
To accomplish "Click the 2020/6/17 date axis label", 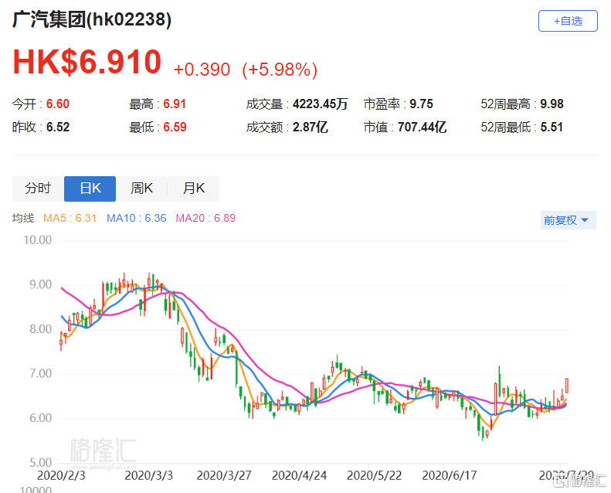I will tap(450, 475).
